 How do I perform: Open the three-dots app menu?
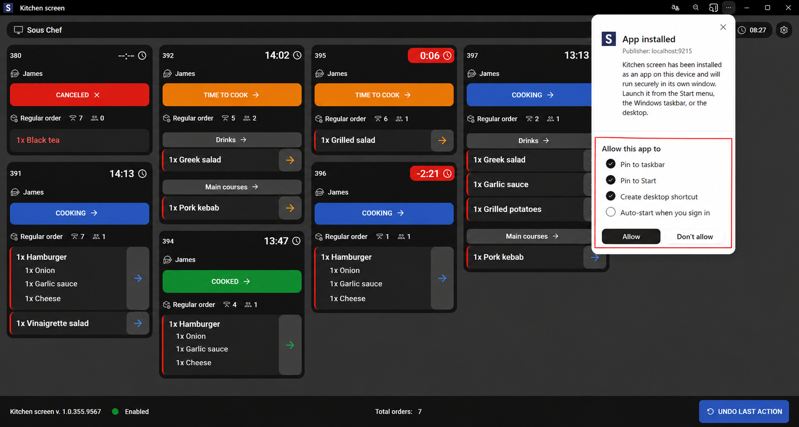click(x=729, y=7)
